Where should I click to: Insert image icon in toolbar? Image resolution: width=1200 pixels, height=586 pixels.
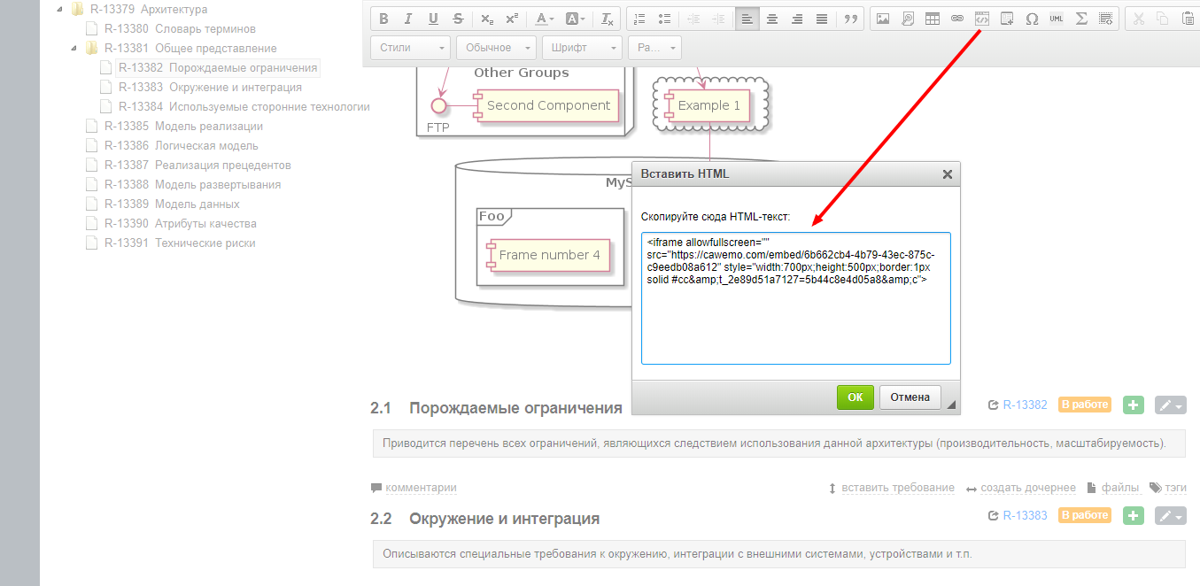tap(883, 19)
